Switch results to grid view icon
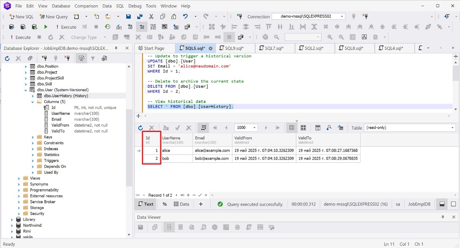 [292, 128]
